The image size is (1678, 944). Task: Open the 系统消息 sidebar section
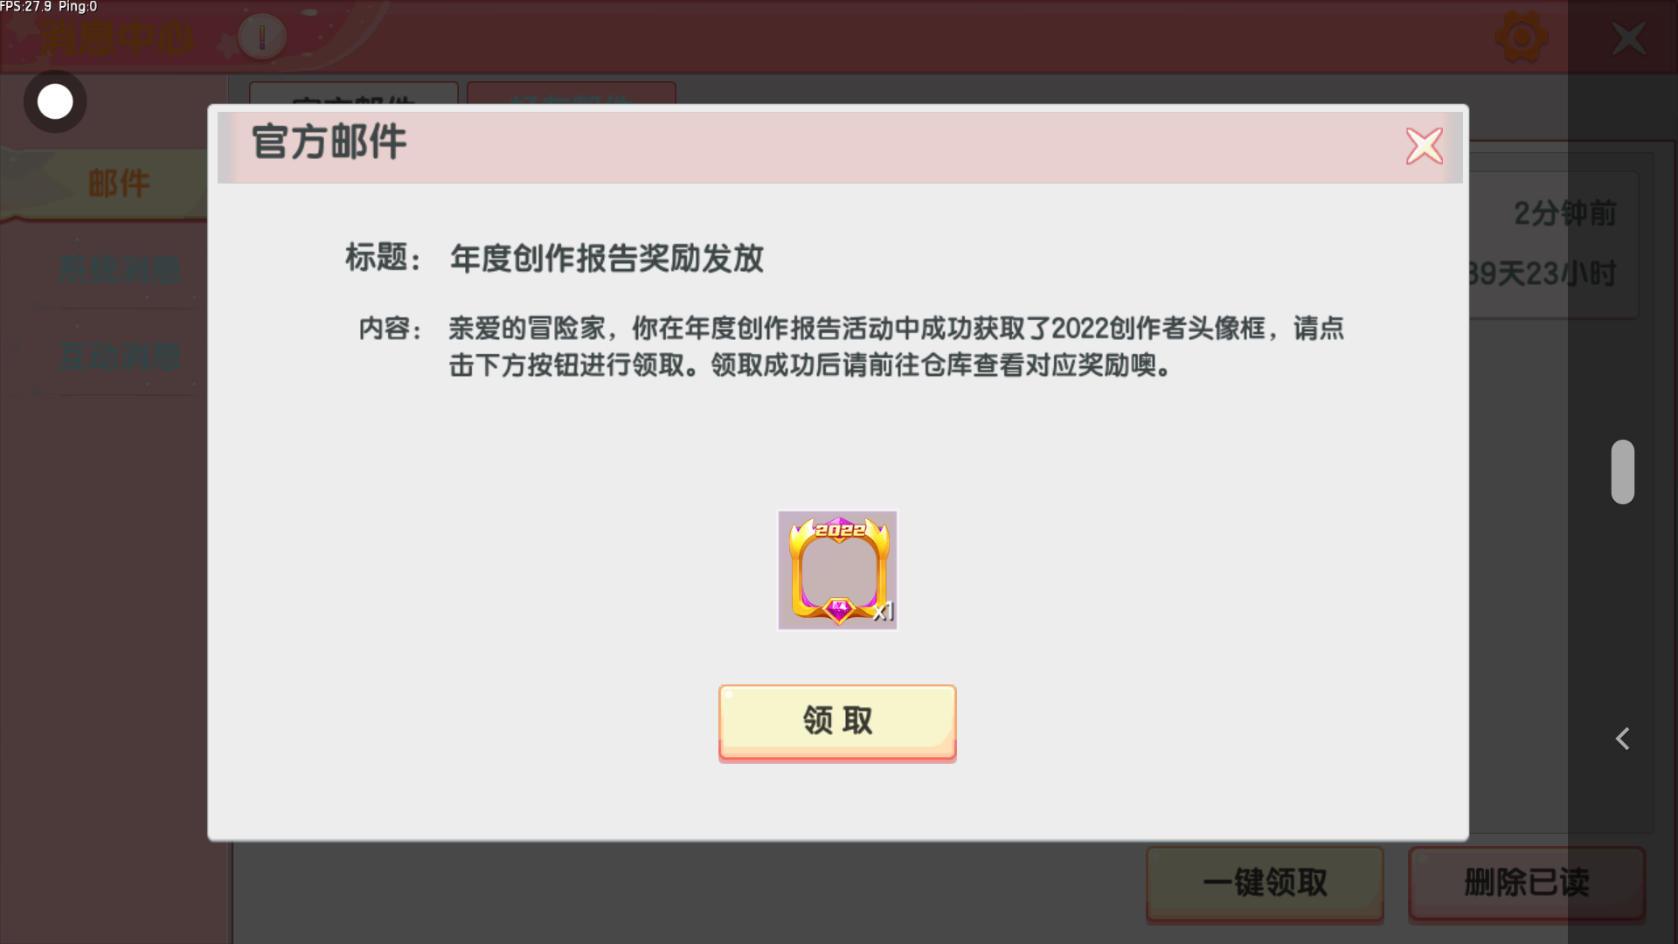coord(120,270)
